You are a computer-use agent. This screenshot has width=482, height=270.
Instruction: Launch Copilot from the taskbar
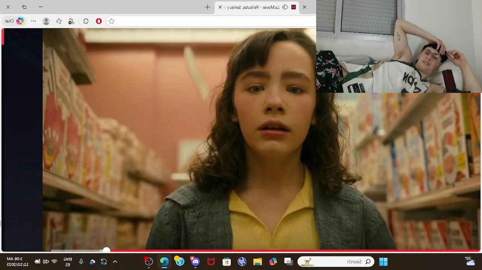click(273, 261)
